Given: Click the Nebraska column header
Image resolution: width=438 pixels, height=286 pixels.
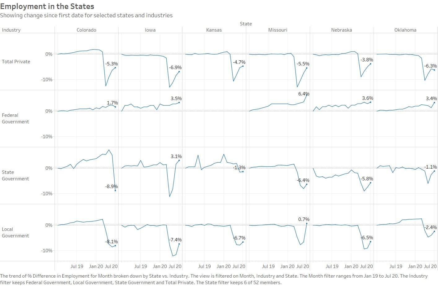Looking at the screenshot, I should 341,30.
